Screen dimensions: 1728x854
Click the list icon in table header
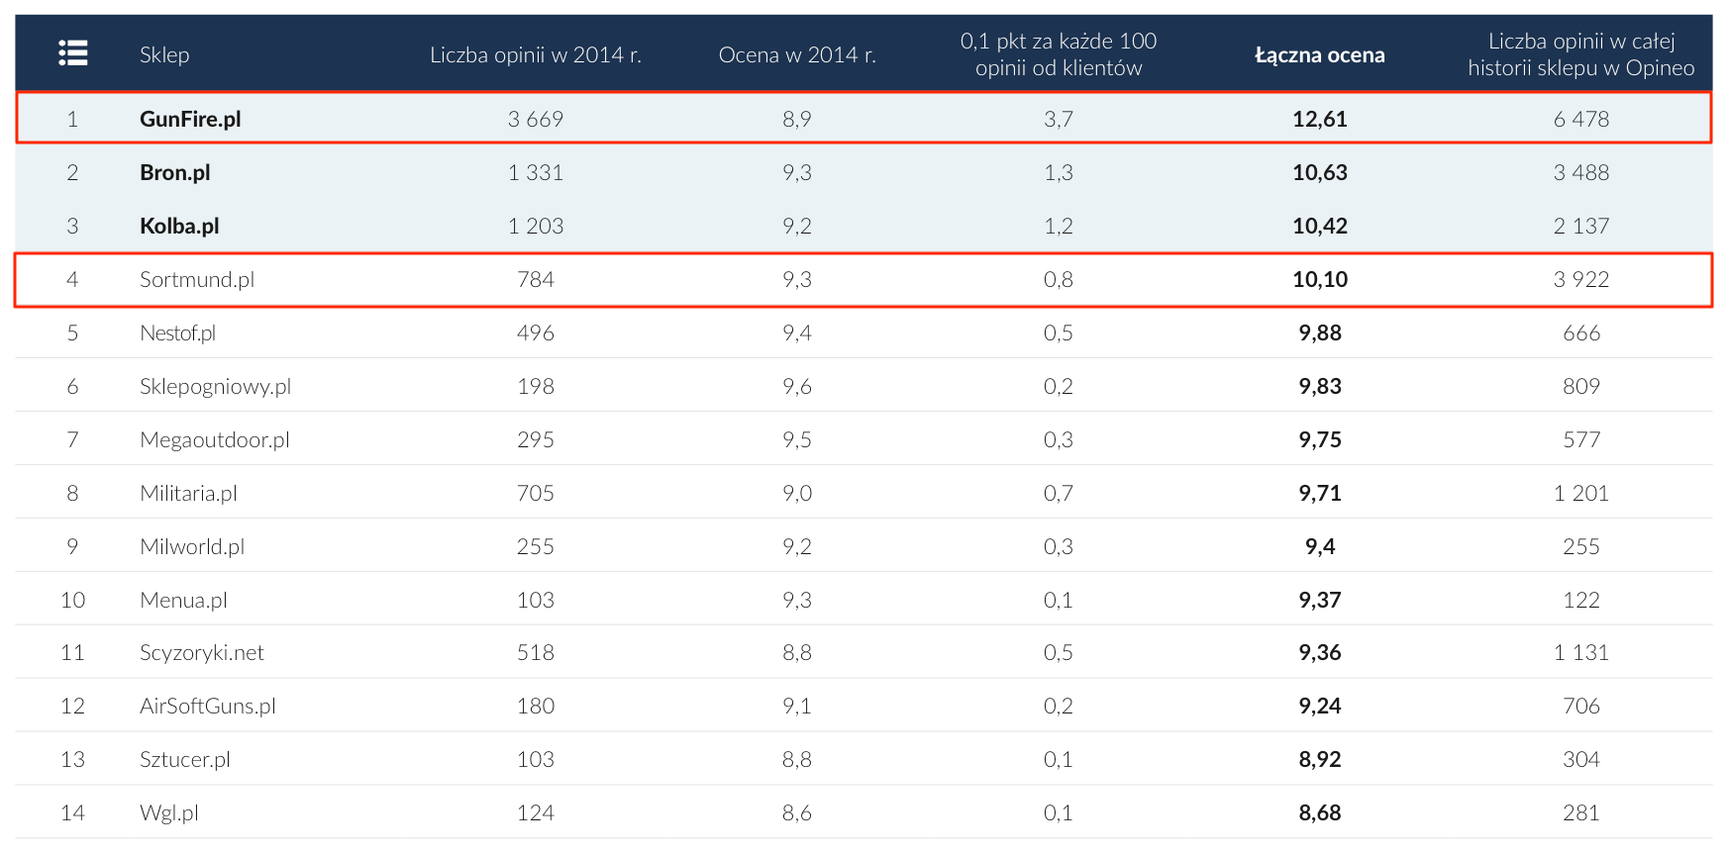point(72,53)
